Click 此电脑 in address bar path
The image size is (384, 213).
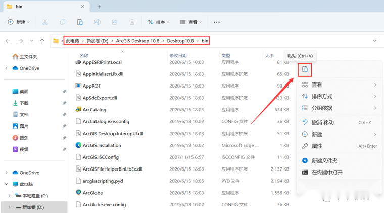(x=72, y=41)
